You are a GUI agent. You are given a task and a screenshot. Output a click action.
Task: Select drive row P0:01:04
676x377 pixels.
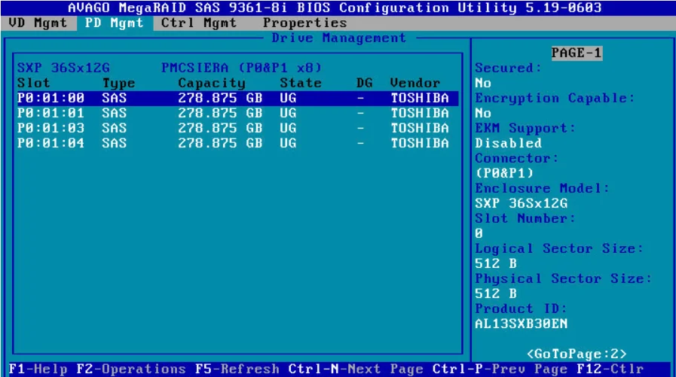237,143
